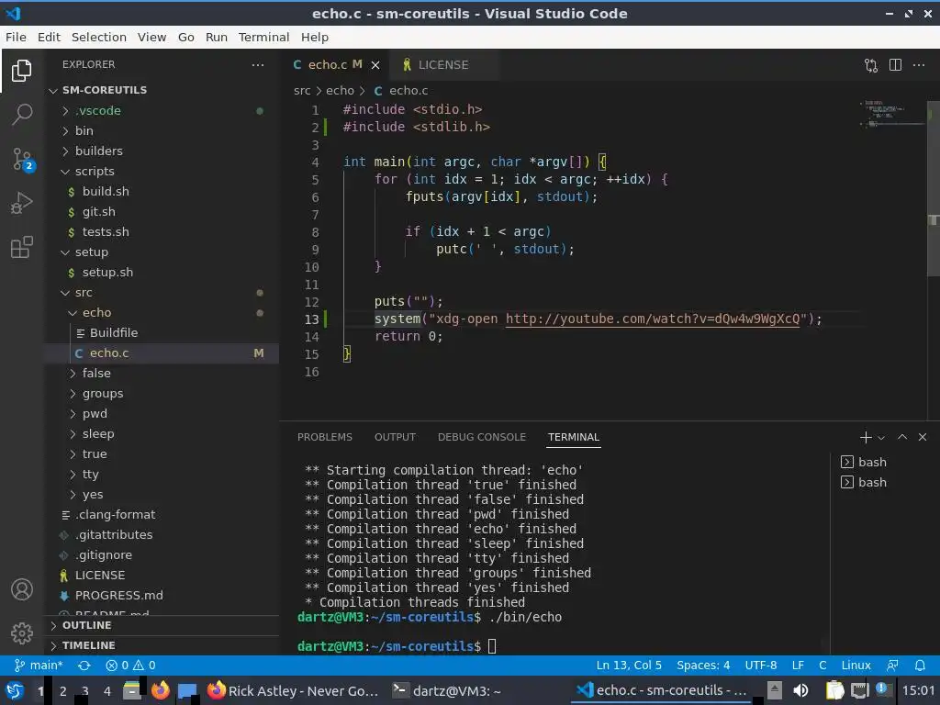Open build.sh in explorer
This screenshot has height=705, width=940.
point(162,191)
